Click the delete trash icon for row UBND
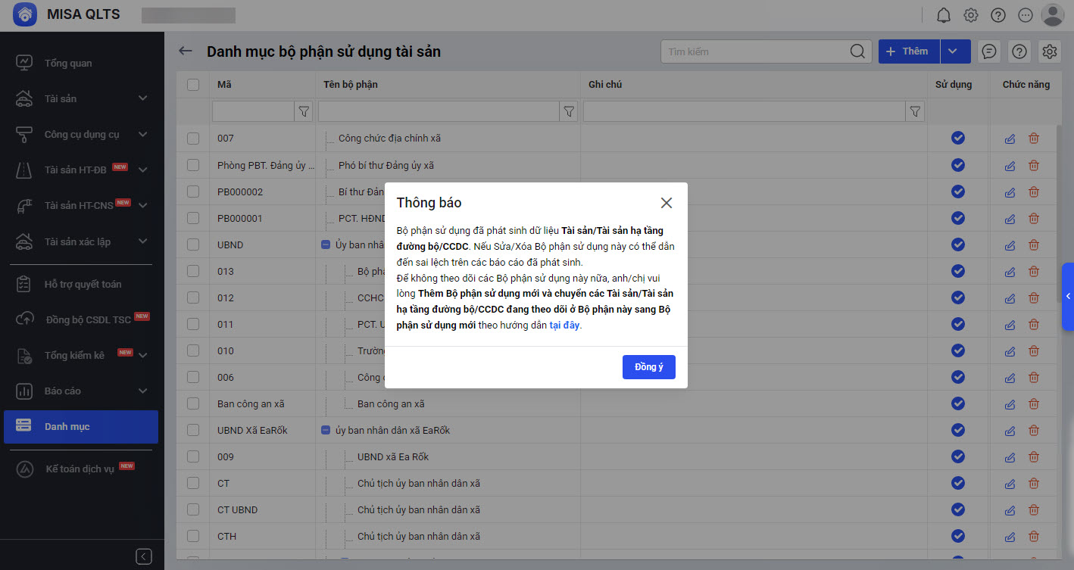The image size is (1074, 570). click(x=1034, y=245)
